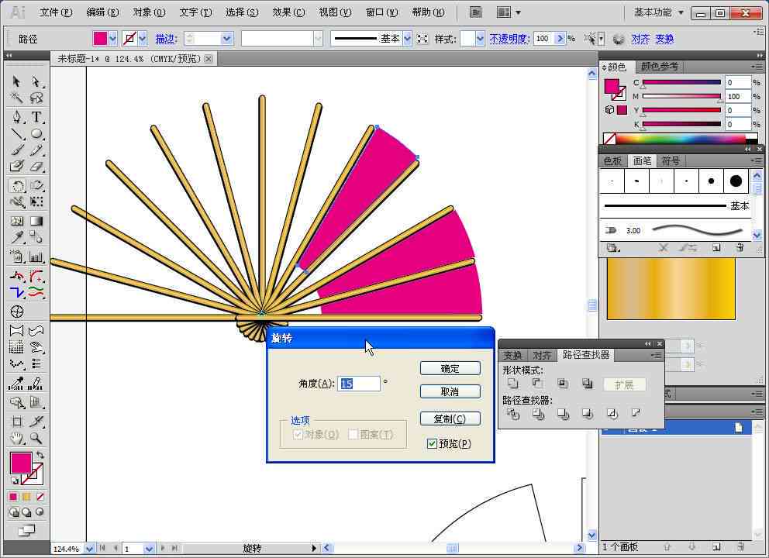Click the Unite shape mode icon in Pathfinder
Screen dimensions: 769x558
pyautogui.click(x=513, y=384)
